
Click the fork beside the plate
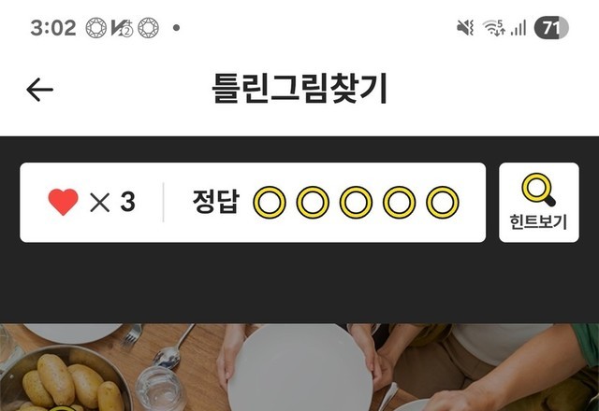133,335
